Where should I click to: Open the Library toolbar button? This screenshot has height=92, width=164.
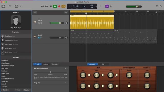[x=3, y=6]
